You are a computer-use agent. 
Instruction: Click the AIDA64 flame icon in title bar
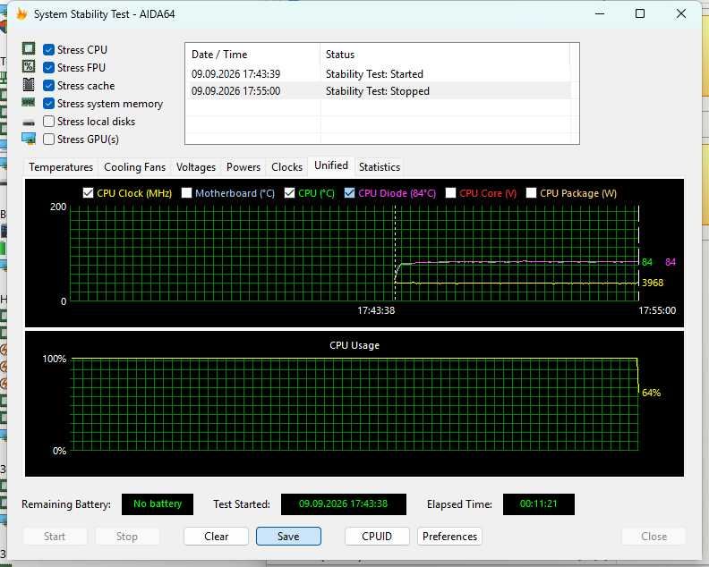[21, 14]
